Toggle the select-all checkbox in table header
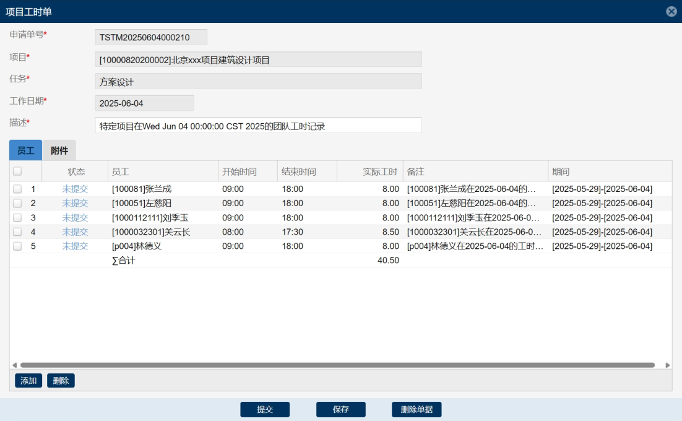This screenshot has height=421, width=682. tap(17, 171)
